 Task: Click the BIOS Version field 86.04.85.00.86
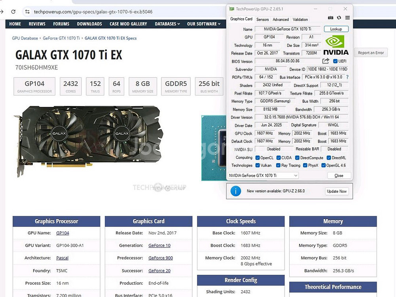tap(288, 61)
